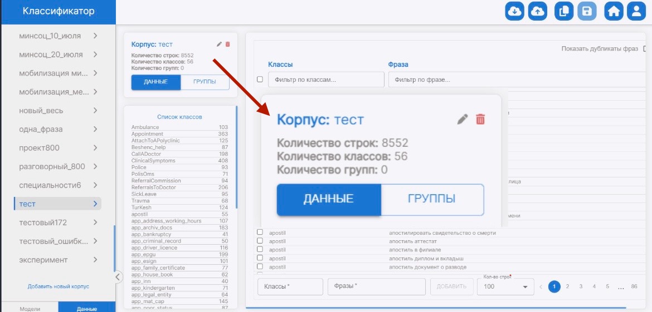Image resolution: width=652 pixels, height=312 pixels.
Task: Enable 'Показать дубликаты фраз' checkbox
Action: [645, 49]
